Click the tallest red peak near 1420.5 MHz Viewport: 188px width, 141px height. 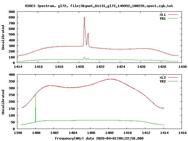[84, 18]
